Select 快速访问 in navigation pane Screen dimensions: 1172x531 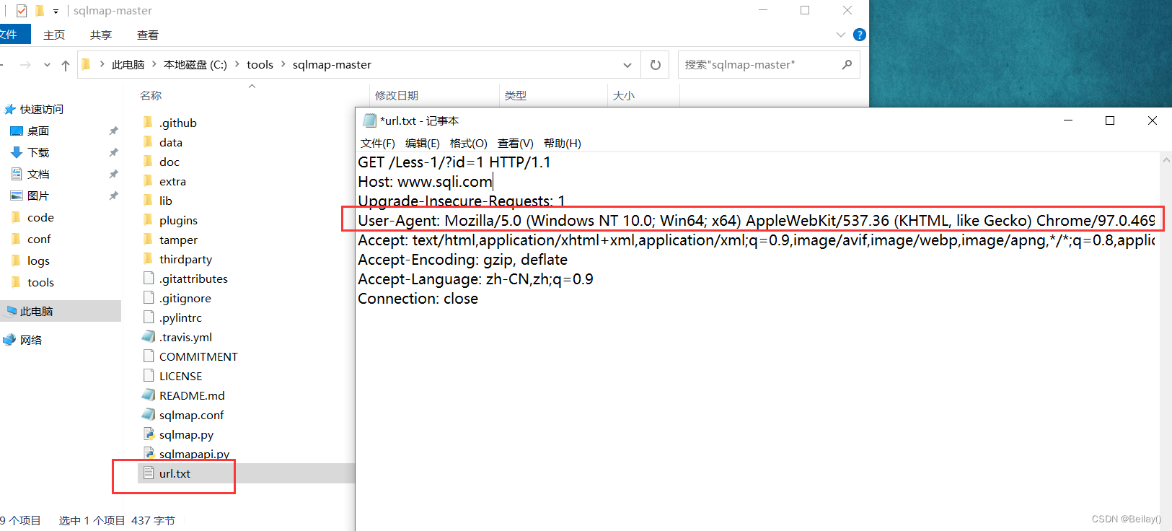point(42,109)
